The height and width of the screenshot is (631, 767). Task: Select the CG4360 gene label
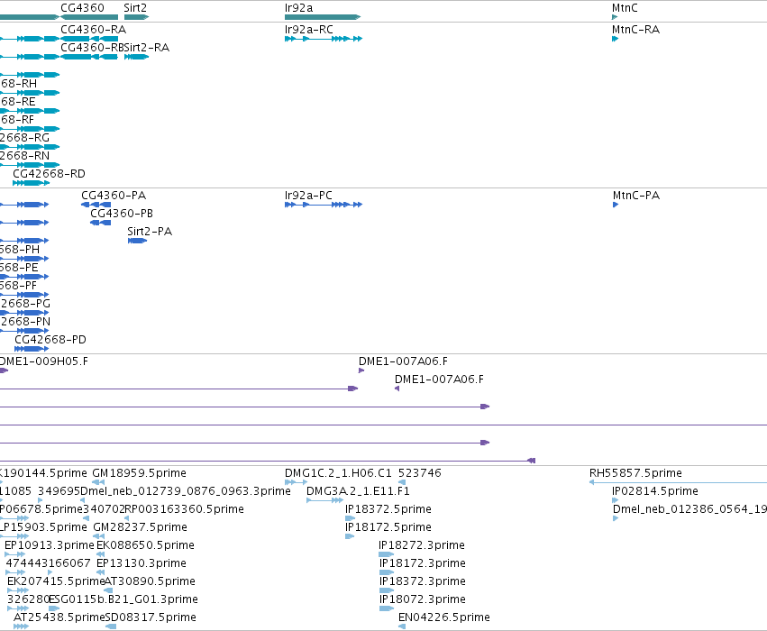[x=82, y=8]
